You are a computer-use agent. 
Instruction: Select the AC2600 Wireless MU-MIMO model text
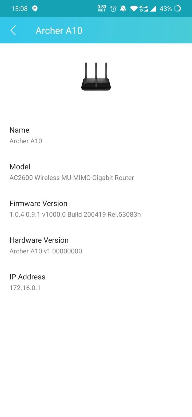[x=72, y=178]
